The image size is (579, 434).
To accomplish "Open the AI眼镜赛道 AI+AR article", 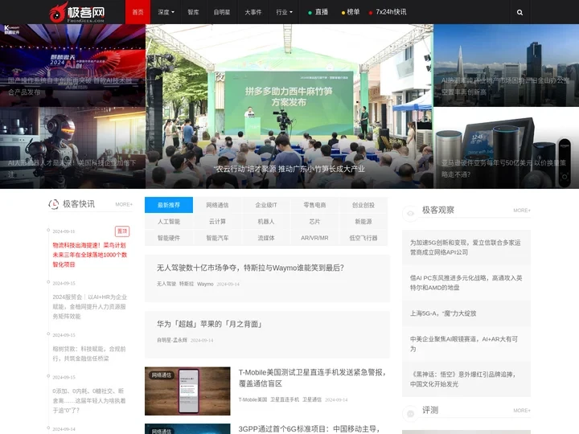I will pyautogui.click(x=466, y=344).
